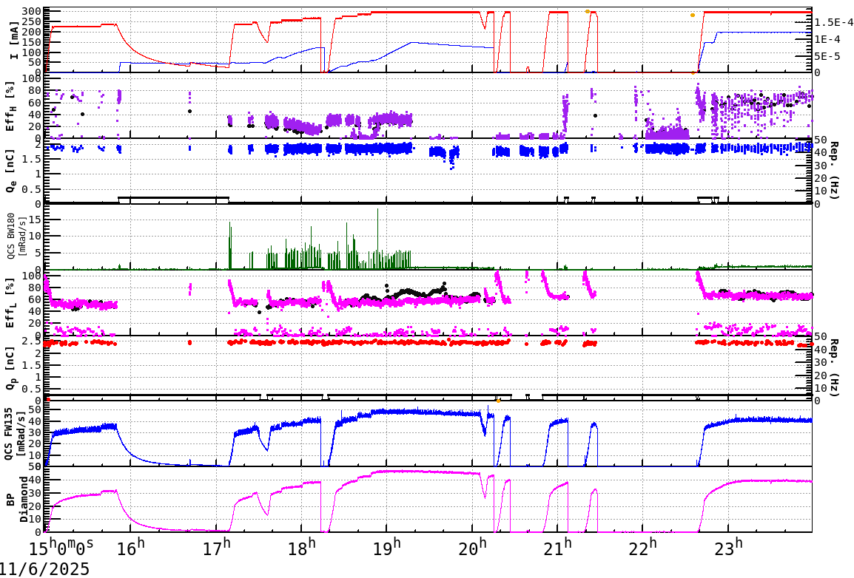Click the tallest green spike near 19h

pyautogui.click(x=377, y=222)
